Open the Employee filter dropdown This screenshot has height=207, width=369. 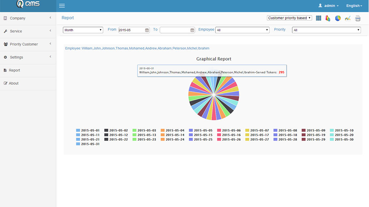click(242, 30)
